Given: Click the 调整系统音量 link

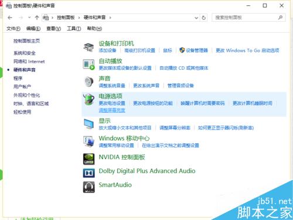Looking at the screenshot, I should (112, 86).
